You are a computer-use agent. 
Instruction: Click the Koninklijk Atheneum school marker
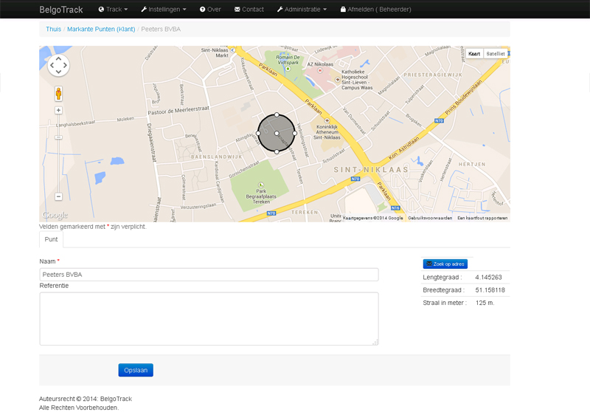327,120
